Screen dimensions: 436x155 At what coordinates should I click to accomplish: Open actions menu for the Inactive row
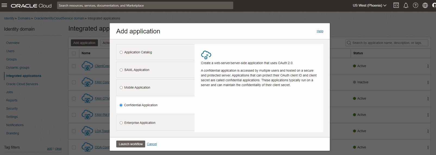pos(428,82)
